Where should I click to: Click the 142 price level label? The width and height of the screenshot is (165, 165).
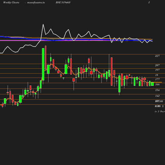click(x=157, y=96)
